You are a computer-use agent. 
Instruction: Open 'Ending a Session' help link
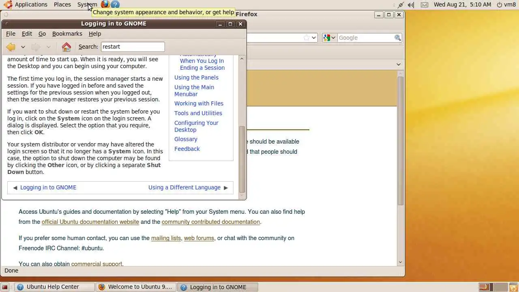202,68
